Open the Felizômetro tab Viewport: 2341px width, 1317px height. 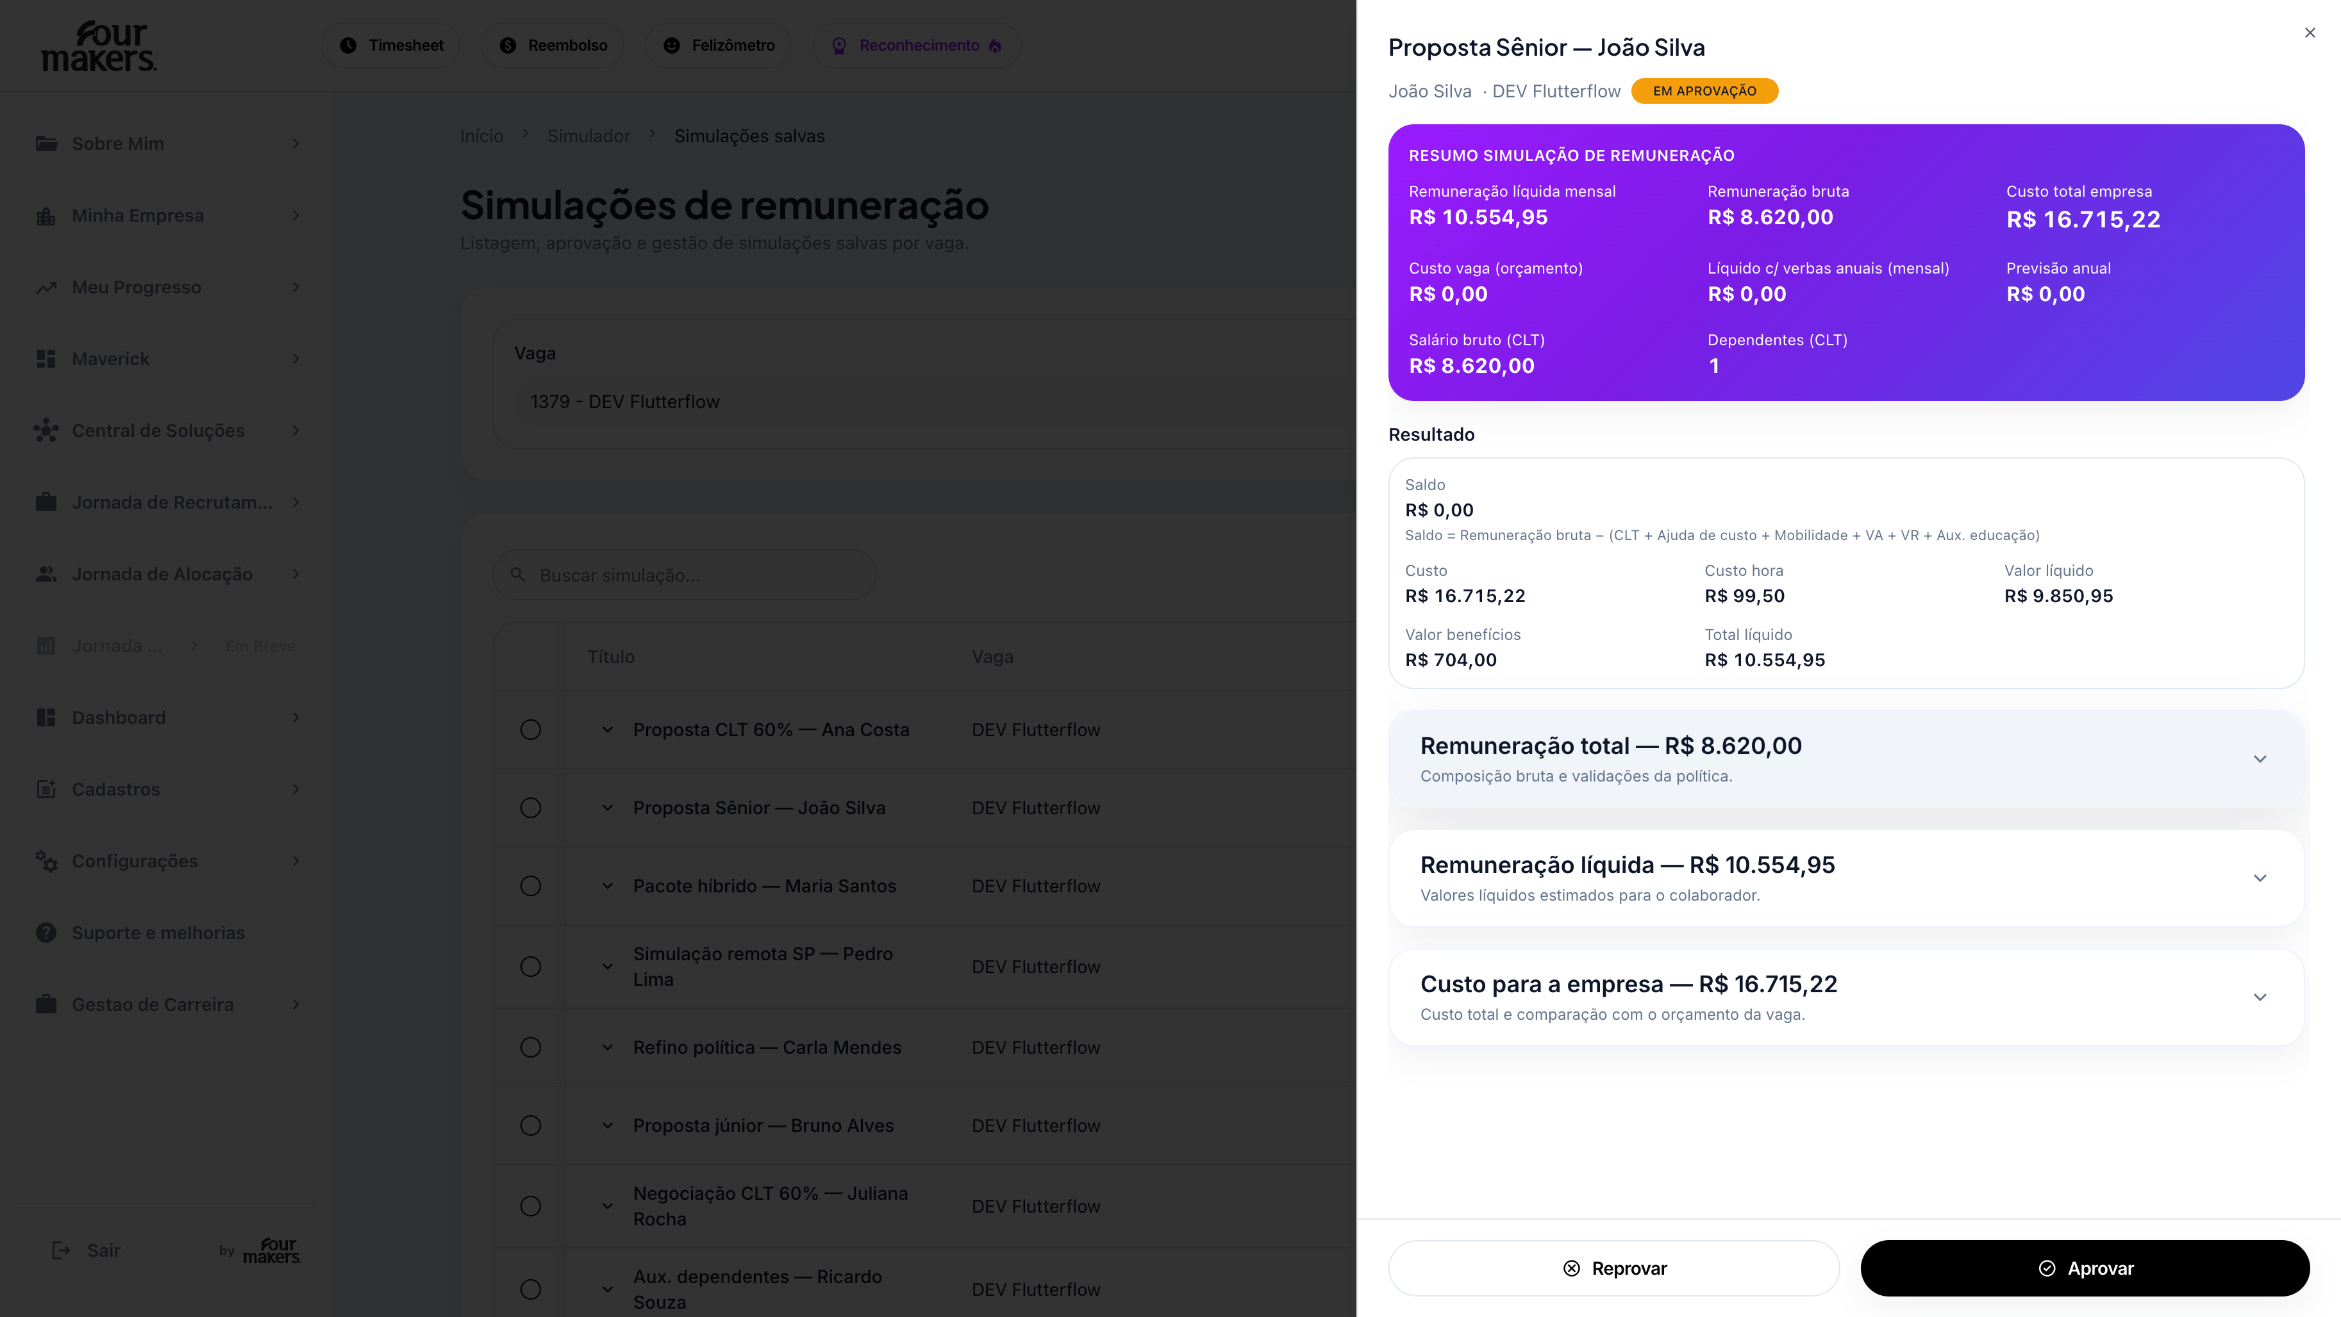[718, 45]
